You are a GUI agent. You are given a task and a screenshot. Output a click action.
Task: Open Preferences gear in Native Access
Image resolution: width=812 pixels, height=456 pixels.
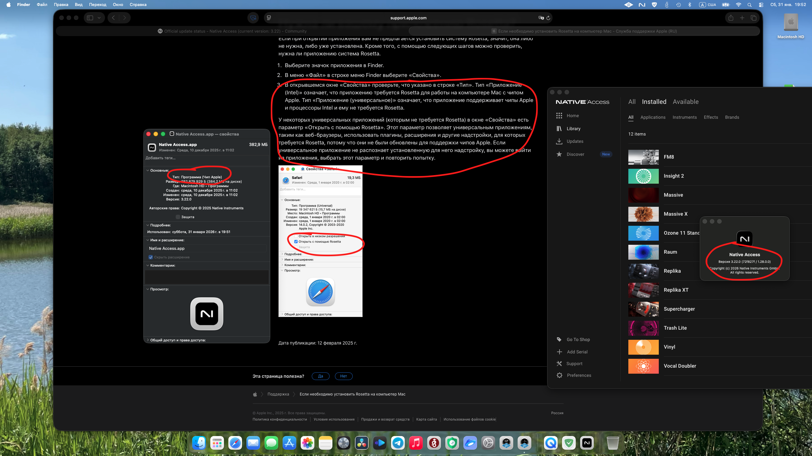point(560,375)
